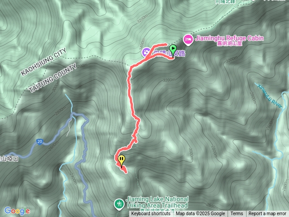
Task: Open the Jiaminghu Refuge Cabin lodging pin
Action: pyautogui.click(x=188, y=40)
